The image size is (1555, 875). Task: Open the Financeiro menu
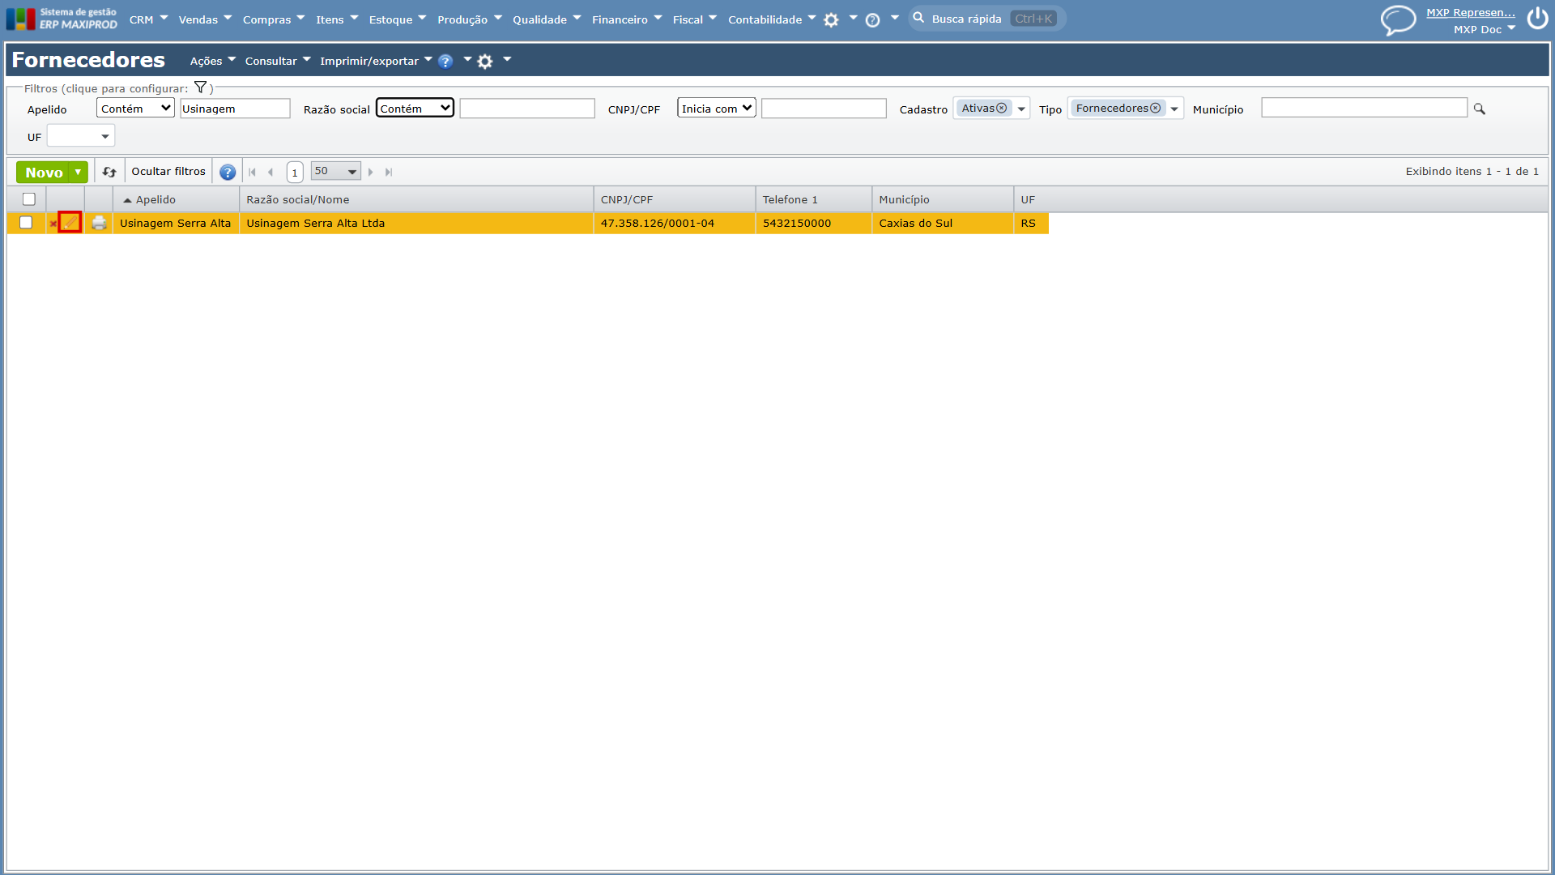[627, 19]
